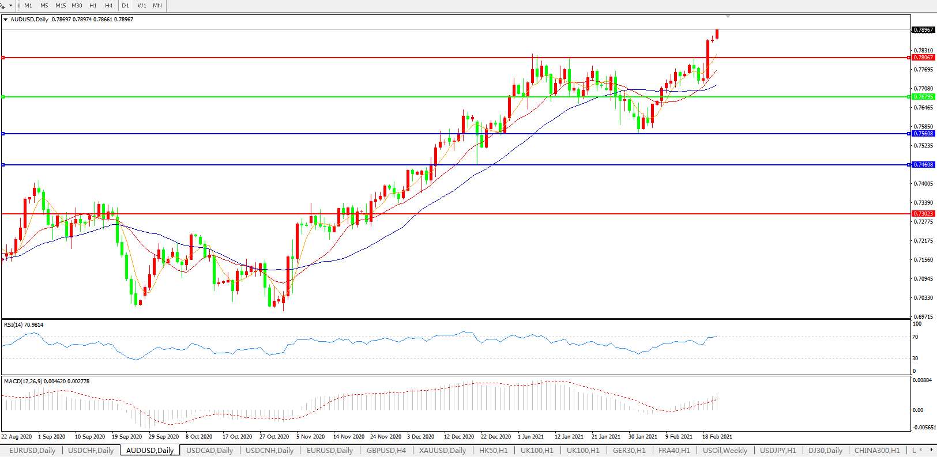This screenshot has height=457, width=937.
Task: Select the green 0.76795 horizontal line price label
Action: tap(924, 97)
